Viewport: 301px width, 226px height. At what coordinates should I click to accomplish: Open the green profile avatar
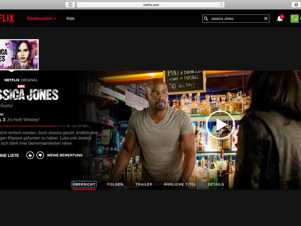[x=294, y=19]
